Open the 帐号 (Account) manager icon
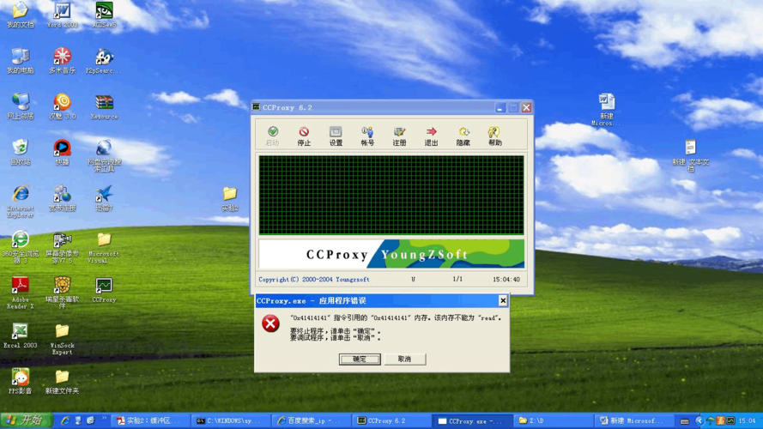Image resolution: width=763 pixels, height=429 pixels. pos(367,136)
